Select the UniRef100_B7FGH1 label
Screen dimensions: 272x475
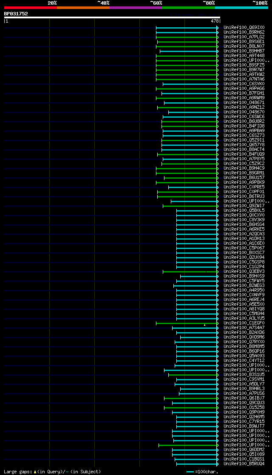point(244,93)
